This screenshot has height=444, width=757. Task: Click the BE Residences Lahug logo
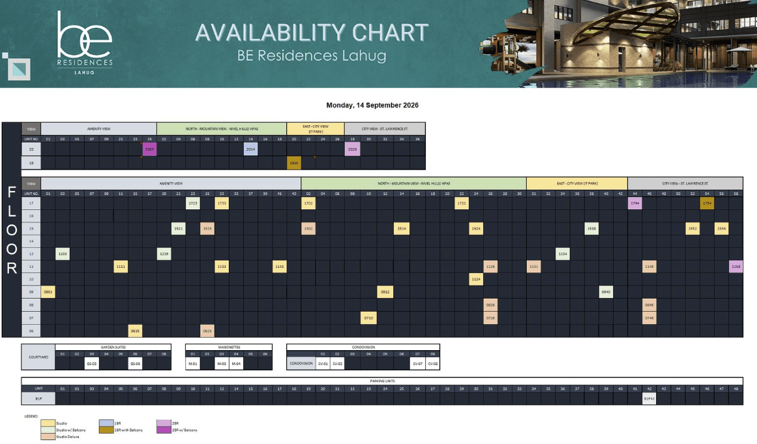point(85,43)
